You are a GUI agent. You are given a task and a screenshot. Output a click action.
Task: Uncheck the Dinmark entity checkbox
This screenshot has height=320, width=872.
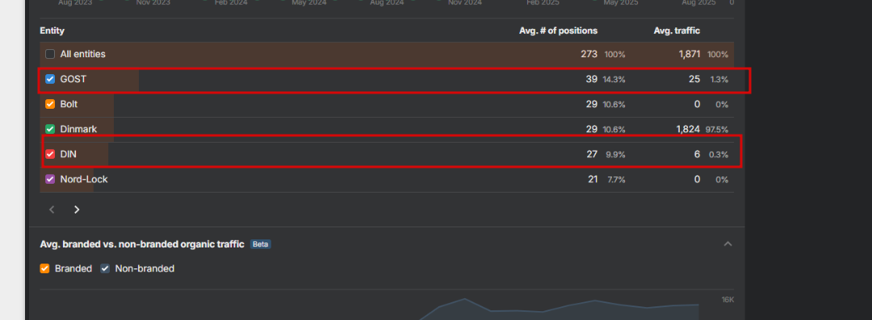point(50,130)
